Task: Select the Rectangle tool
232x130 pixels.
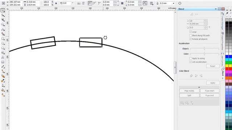Action: [x=3, y=39]
